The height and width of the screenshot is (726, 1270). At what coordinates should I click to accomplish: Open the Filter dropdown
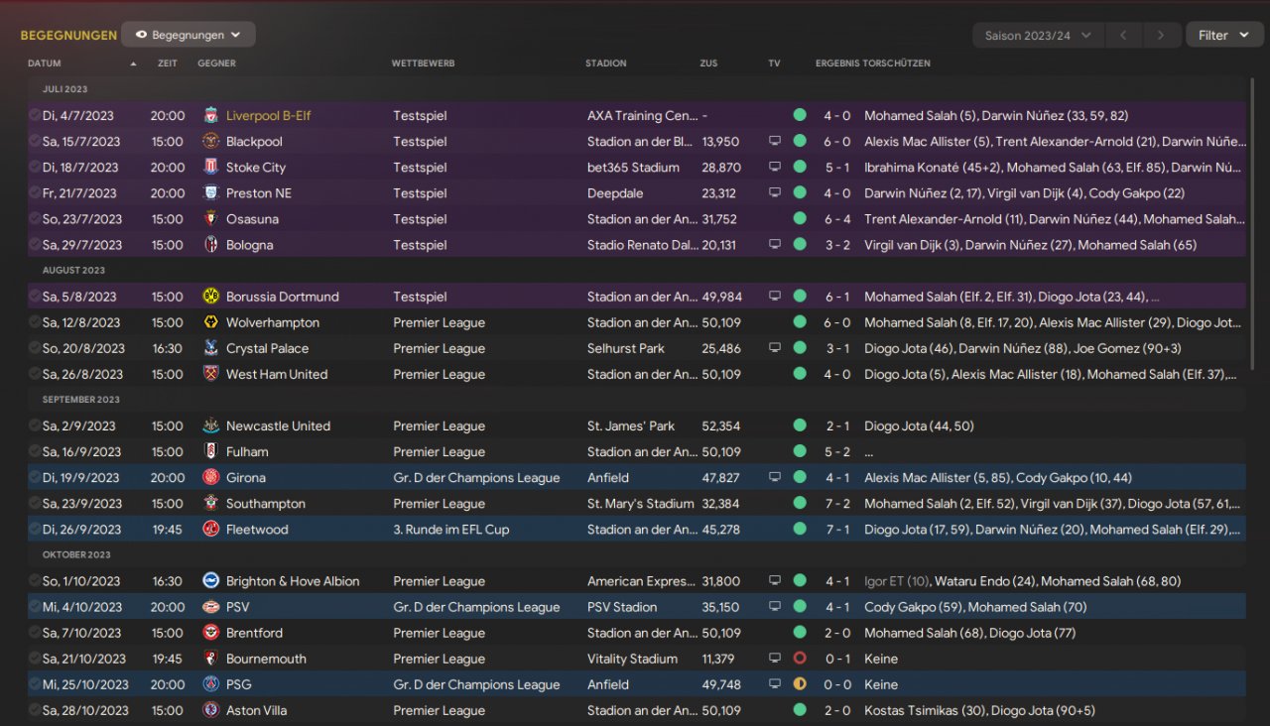click(1224, 35)
